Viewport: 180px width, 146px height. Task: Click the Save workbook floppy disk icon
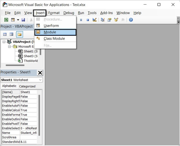pos(23,20)
